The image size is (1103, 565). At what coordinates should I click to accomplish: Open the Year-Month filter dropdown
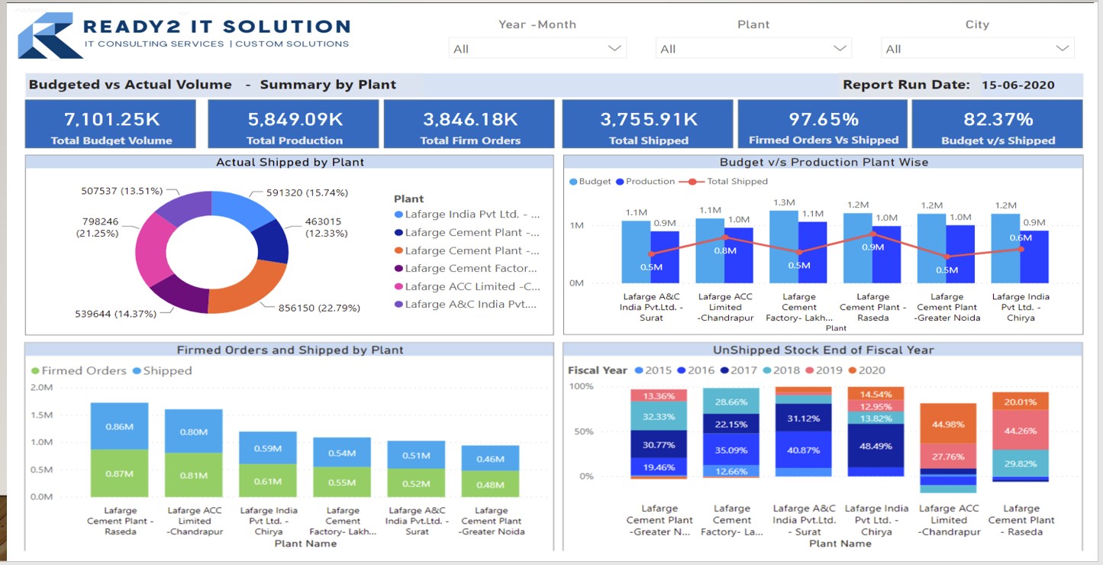point(537,48)
